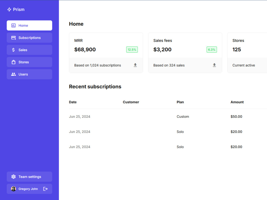Go to the Subscriptions page
The height and width of the screenshot is (200, 267).
pos(29,38)
